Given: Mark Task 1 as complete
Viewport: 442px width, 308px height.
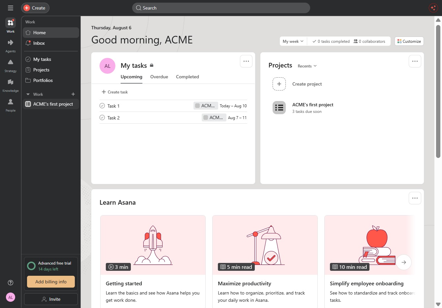Looking at the screenshot, I should coord(102,106).
